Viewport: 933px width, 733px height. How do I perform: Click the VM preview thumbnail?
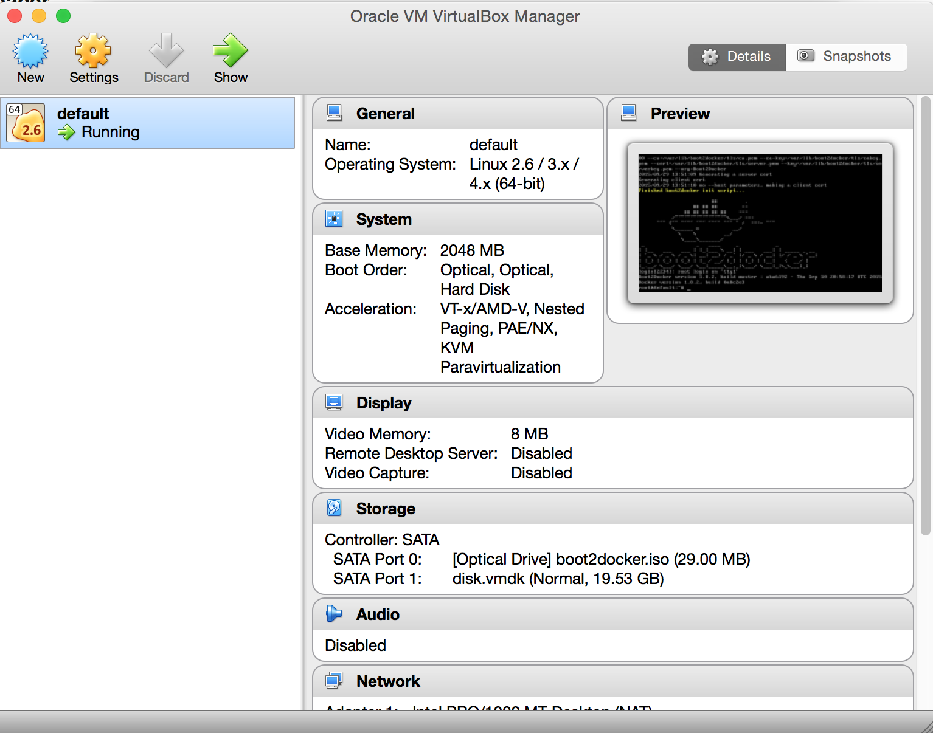[x=760, y=222]
